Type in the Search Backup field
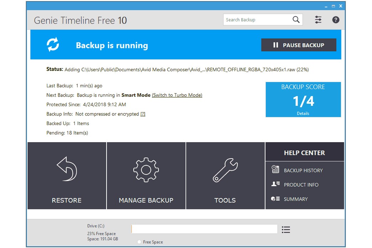 point(257,20)
